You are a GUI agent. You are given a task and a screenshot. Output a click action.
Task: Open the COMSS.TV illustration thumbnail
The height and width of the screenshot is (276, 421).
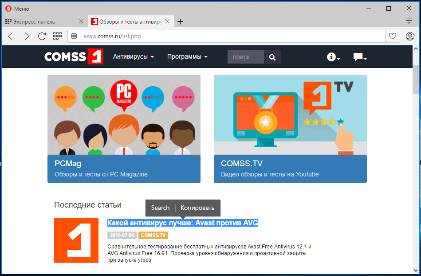290,115
